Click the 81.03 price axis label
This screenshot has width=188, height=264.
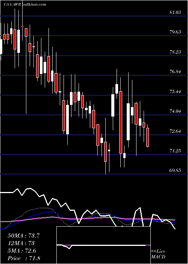175,12
